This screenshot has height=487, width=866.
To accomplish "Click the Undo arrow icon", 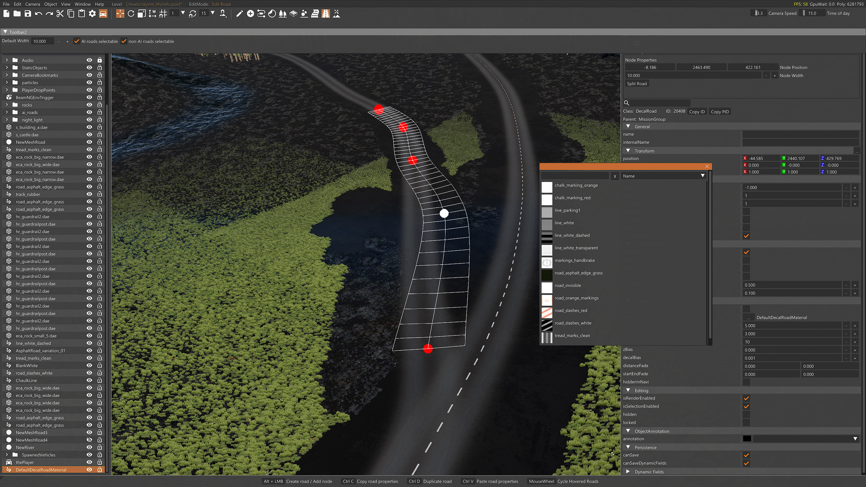I will click(x=39, y=14).
